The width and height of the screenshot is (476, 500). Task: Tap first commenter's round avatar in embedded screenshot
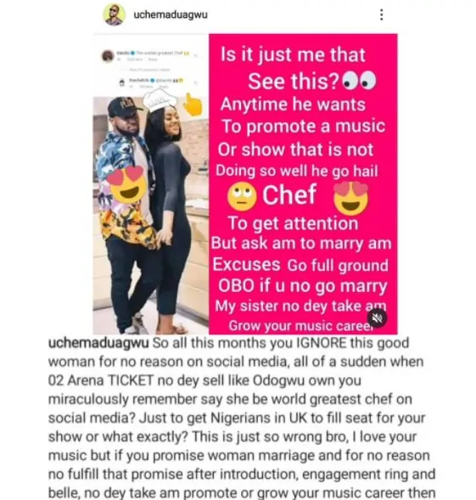[x=108, y=56]
